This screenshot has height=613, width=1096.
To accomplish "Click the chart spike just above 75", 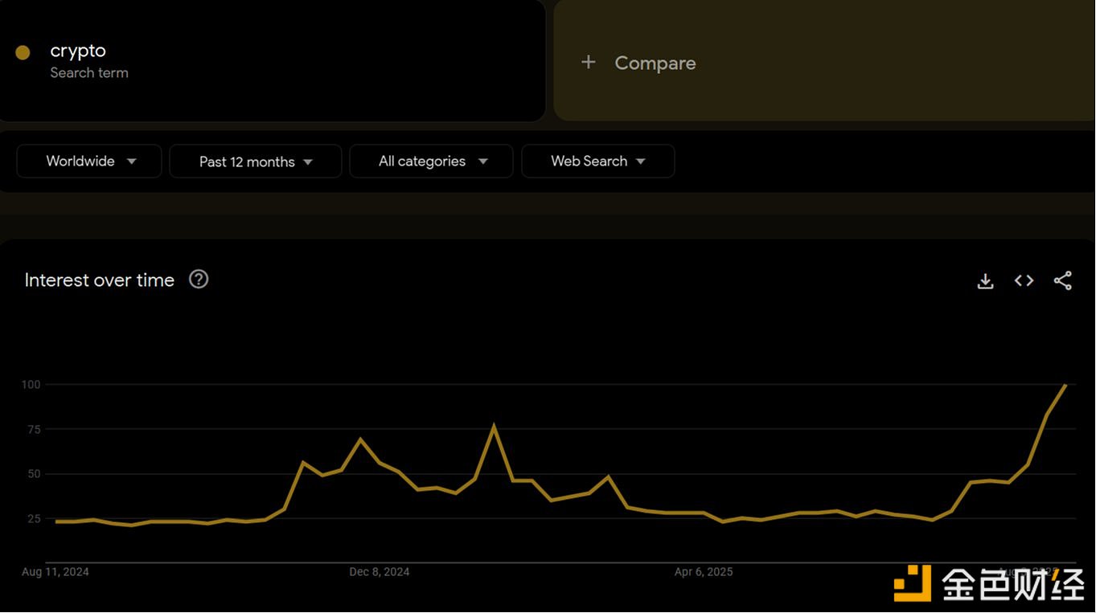I will pos(494,427).
